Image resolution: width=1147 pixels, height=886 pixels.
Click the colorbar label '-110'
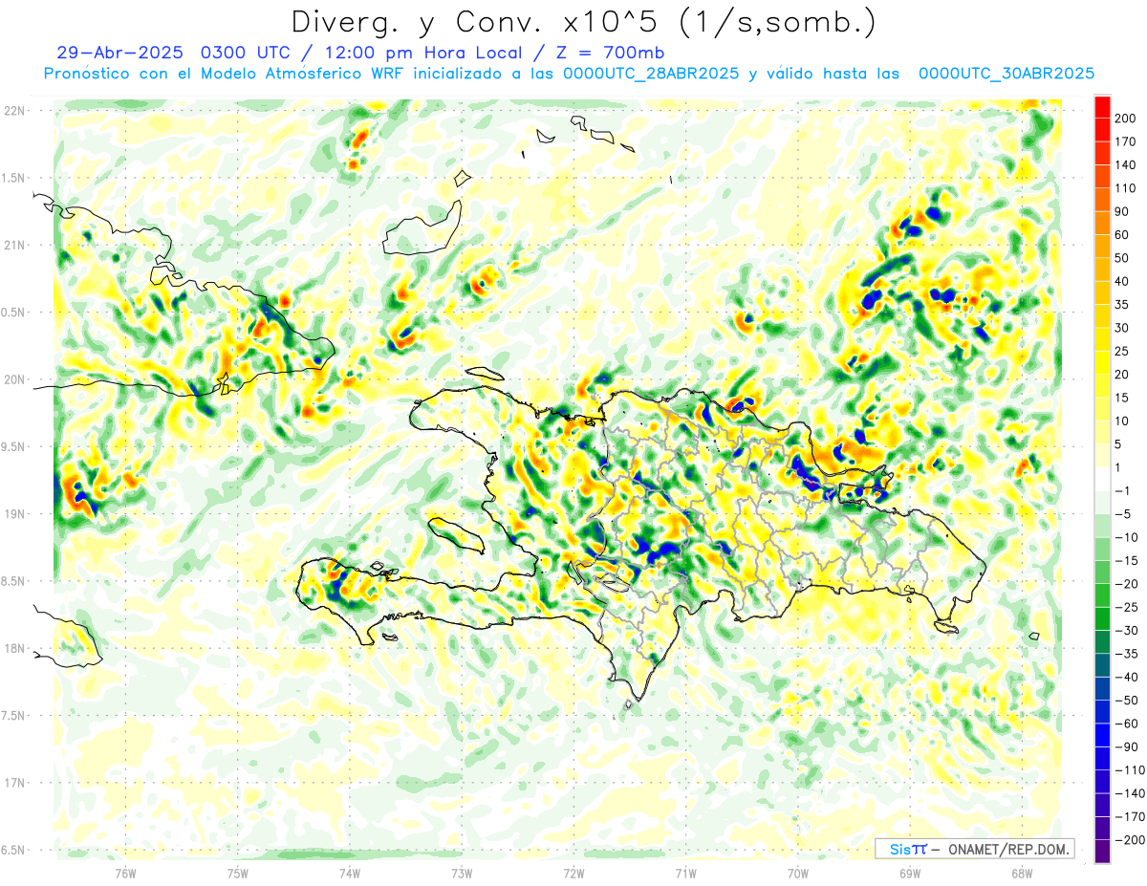coord(1129,769)
